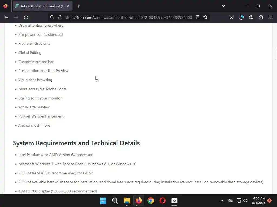The width and height of the screenshot is (277, 207).
Task: Click 'Presentation and Trim Preview' text
Action: pyautogui.click(x=44, y=71)
